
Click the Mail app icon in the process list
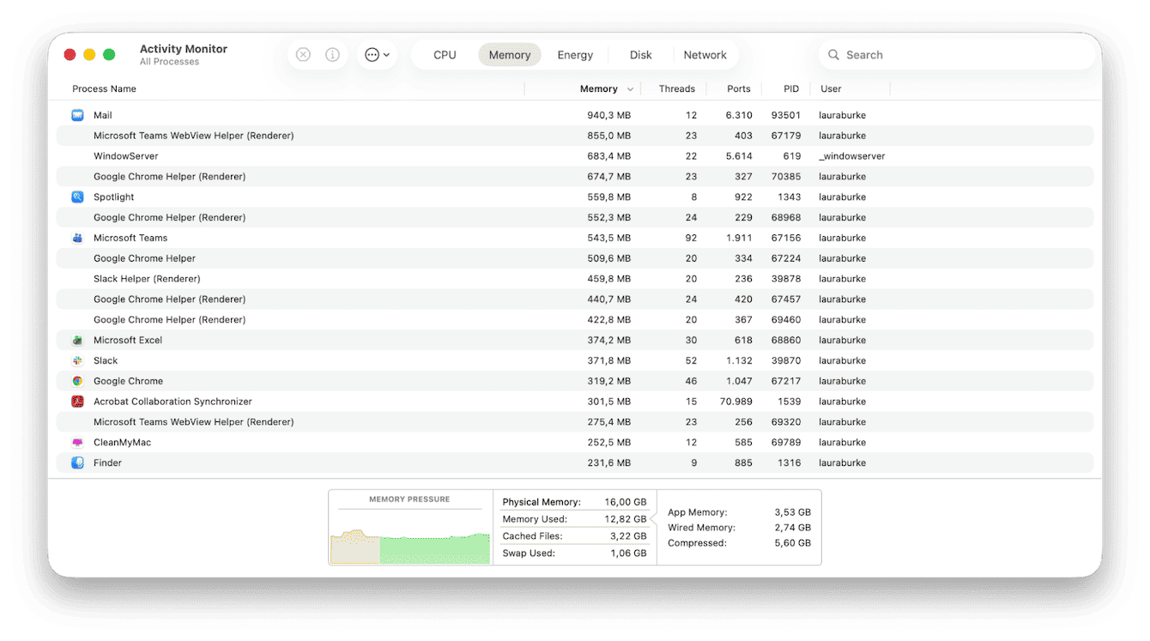coord(77,115)
